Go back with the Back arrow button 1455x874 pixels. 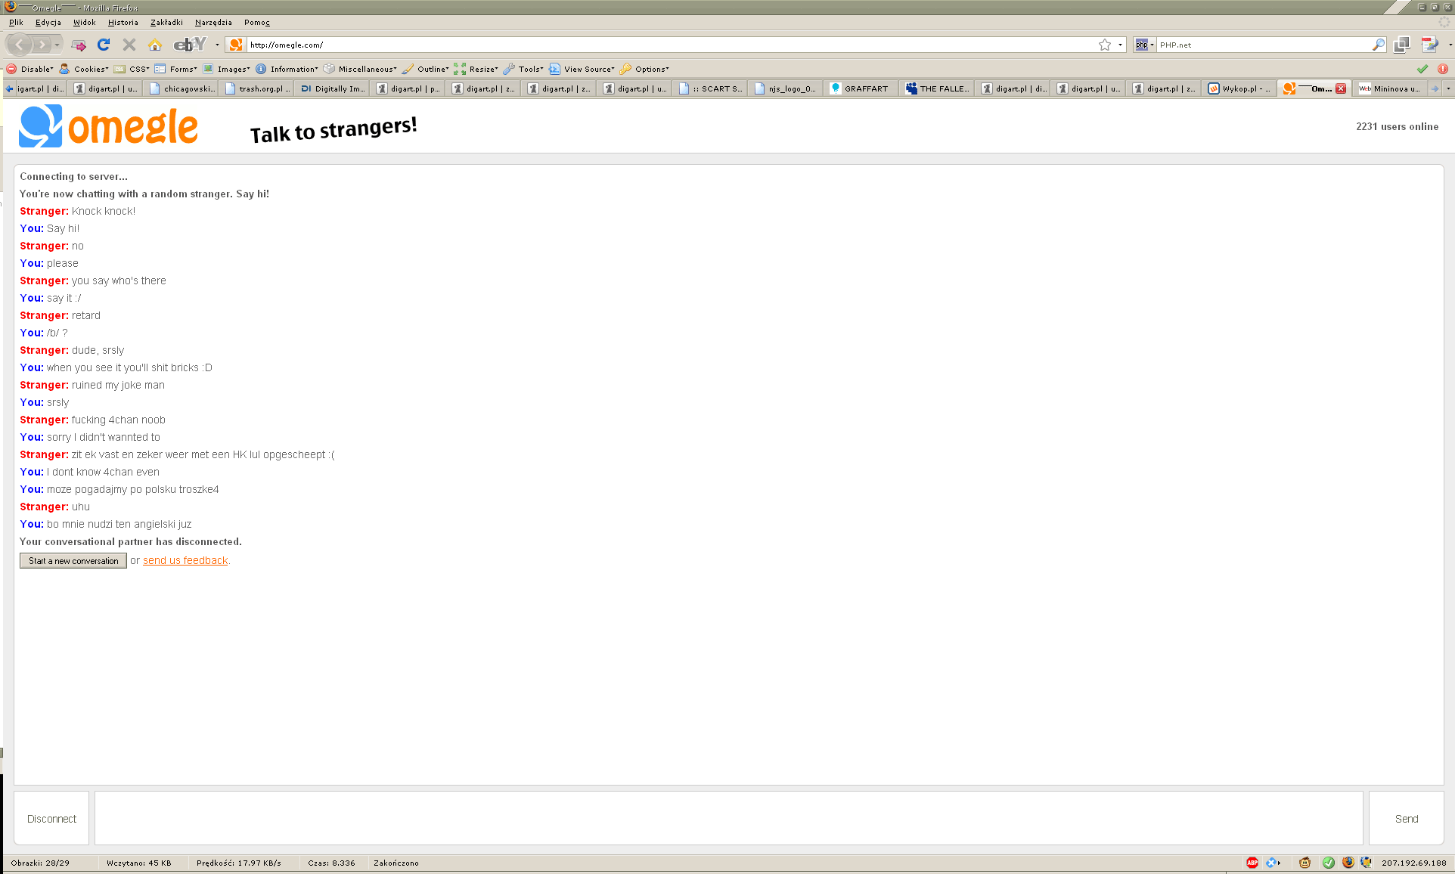point(20,45)
